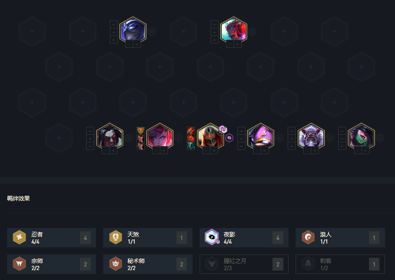
Task: Click the Kayn champion hexagon
Action: pyautogui.click(x=110, y=137)
